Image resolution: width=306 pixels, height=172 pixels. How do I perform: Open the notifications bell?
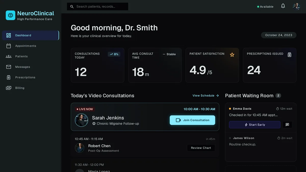[283, 6]
